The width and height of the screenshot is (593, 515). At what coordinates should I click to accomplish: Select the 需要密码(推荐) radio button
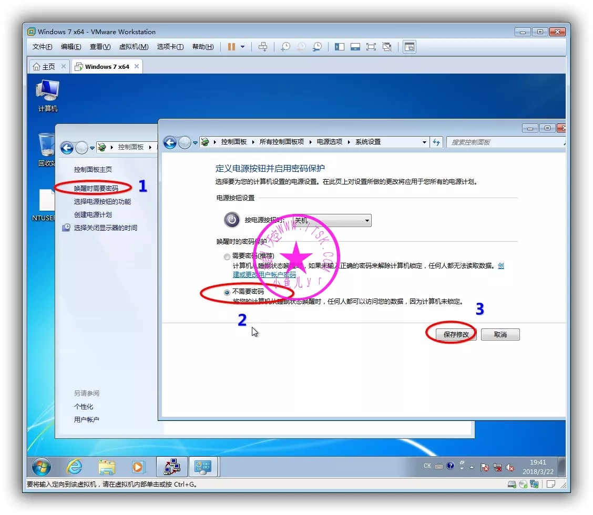click(x=227, y=256)
